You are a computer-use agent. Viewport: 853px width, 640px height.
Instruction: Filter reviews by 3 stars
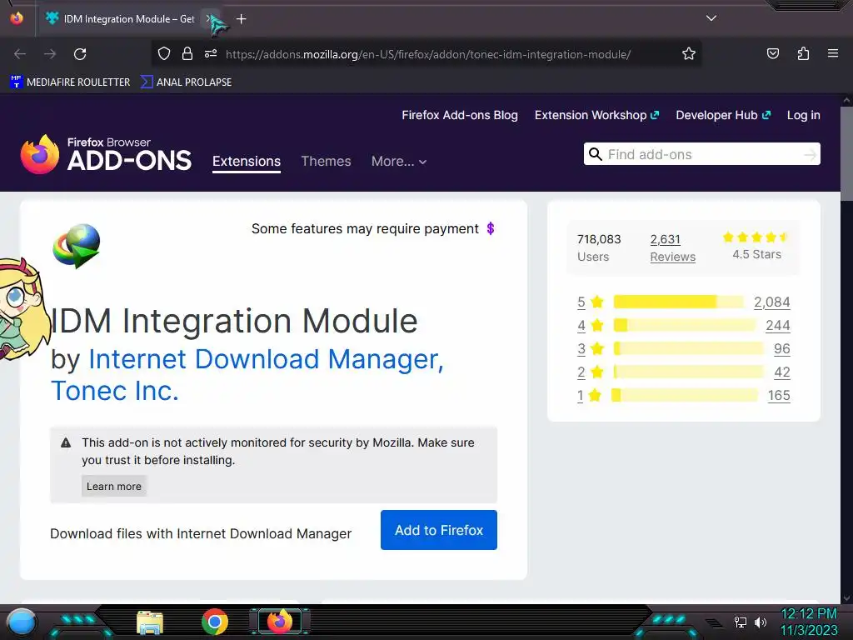[x=591, y=349]
